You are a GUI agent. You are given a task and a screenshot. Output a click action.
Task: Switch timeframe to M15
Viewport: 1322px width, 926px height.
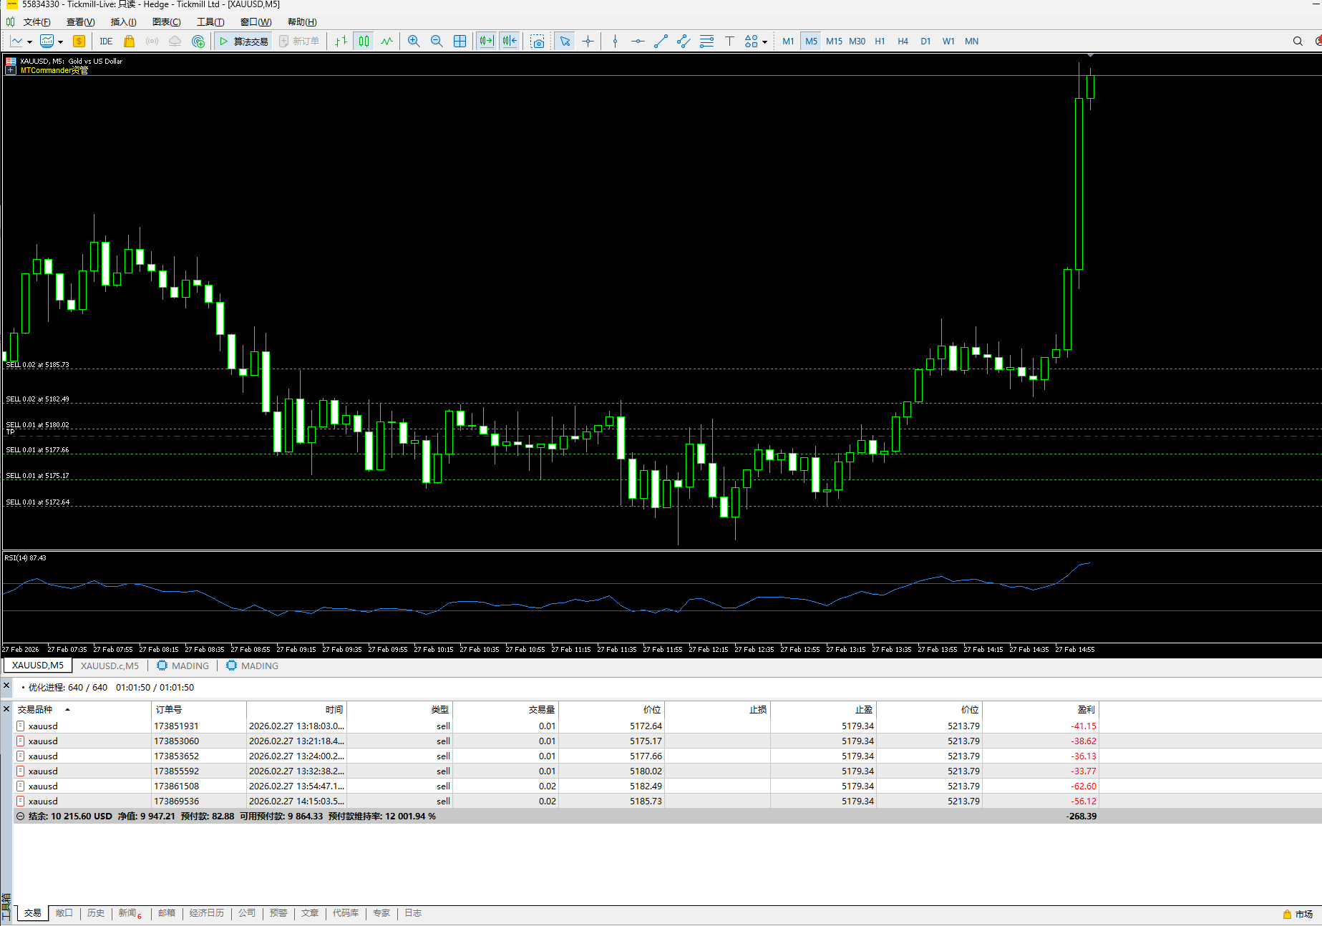click(x=834, y=42)
